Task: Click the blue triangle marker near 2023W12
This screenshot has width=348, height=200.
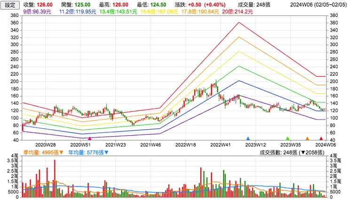Action: [x=248, y=138]
